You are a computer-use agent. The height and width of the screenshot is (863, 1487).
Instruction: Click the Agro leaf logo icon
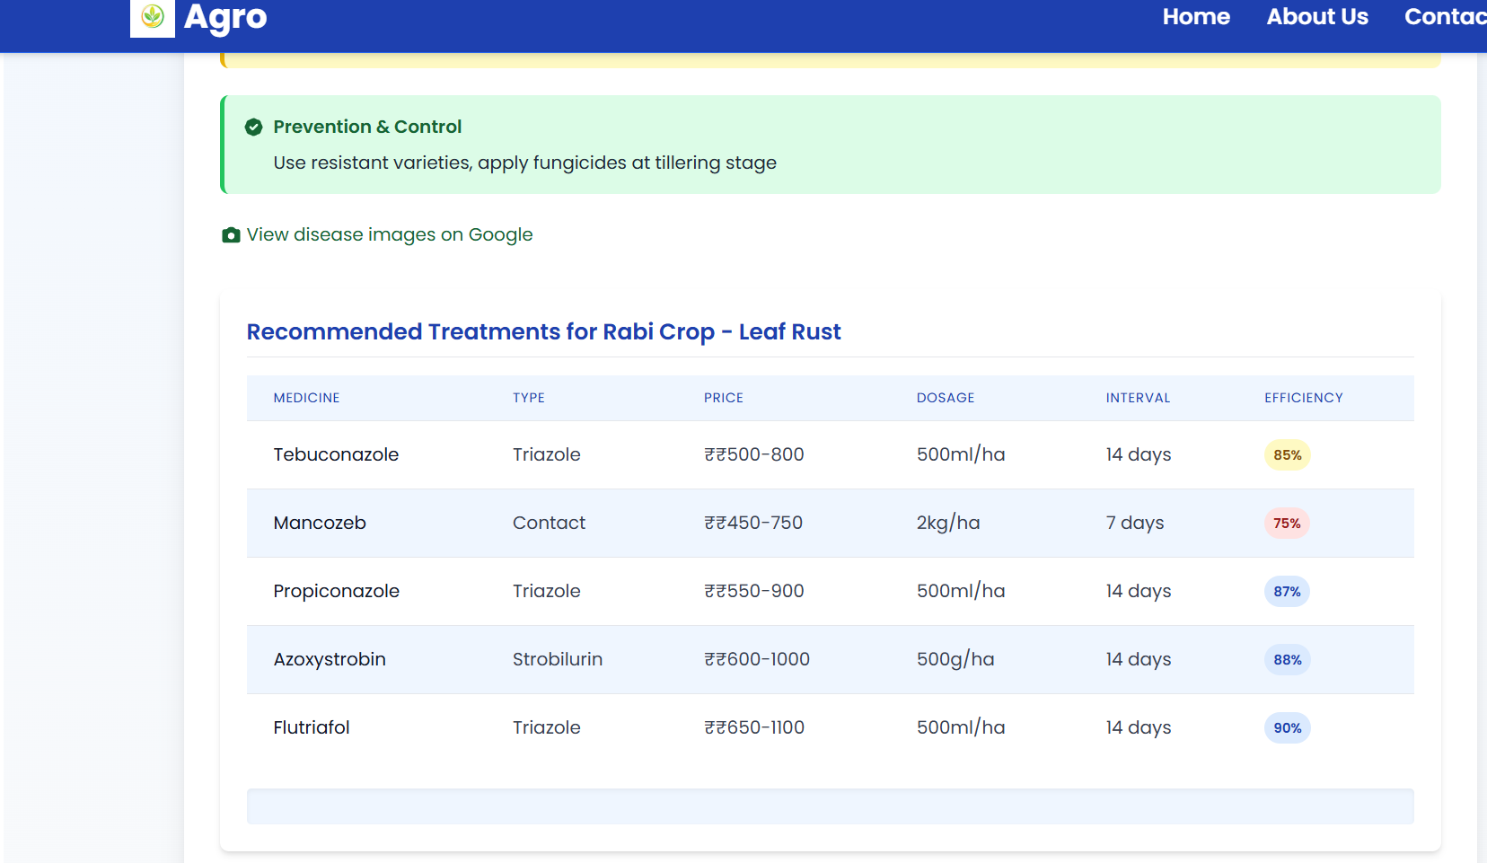coord(153,17)
